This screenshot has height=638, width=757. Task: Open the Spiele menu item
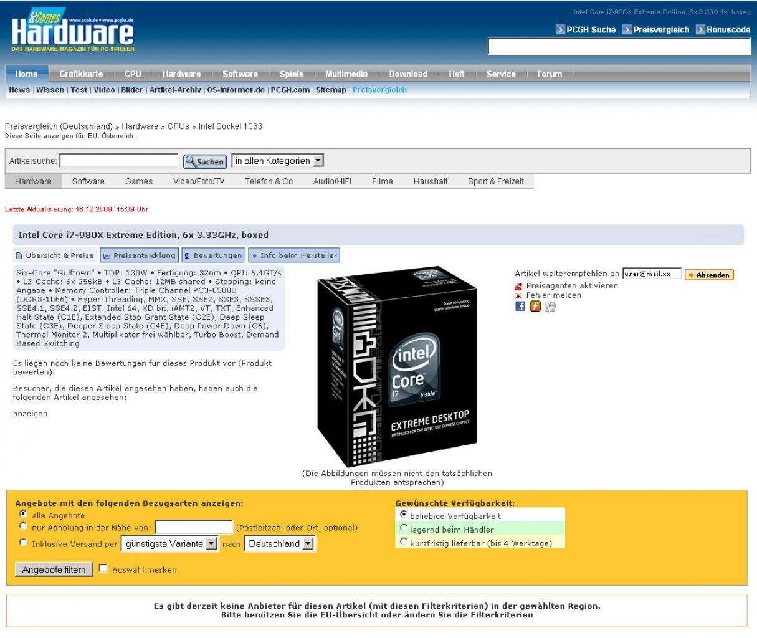[x=292, y=74]
